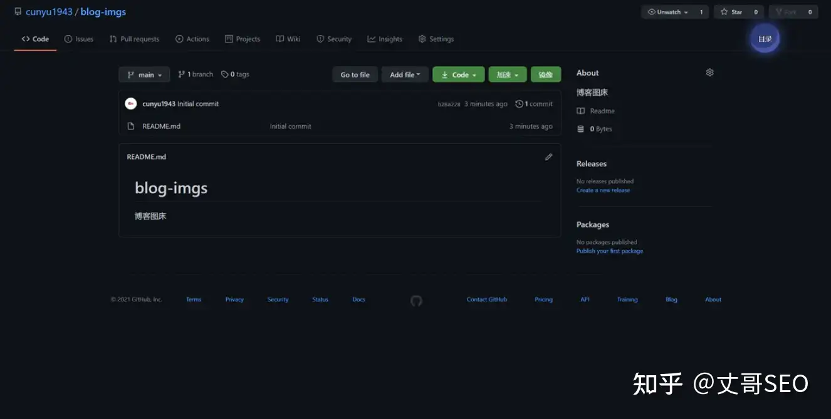831x419 pixels.
Task: Expand the main branch selector dropdown
Action: [144, 75]
